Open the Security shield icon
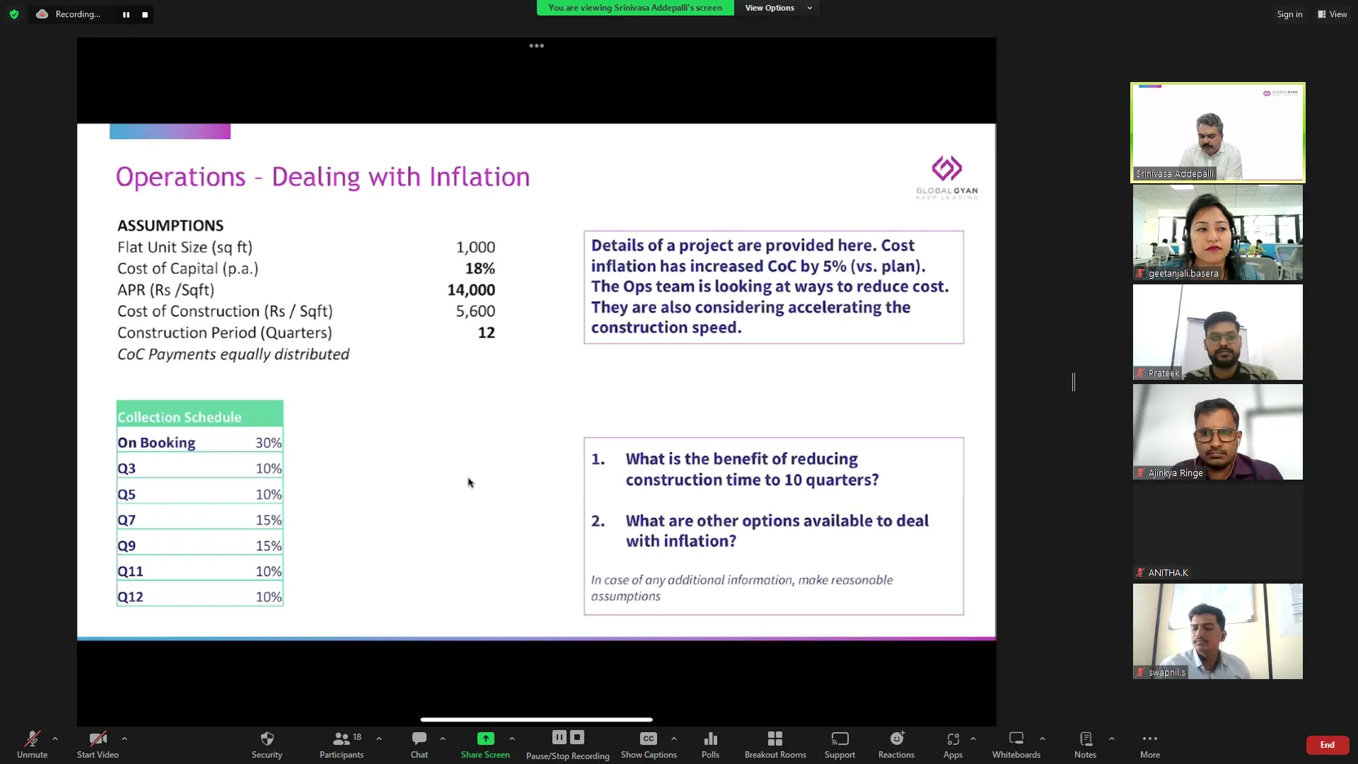 point(267,739)
